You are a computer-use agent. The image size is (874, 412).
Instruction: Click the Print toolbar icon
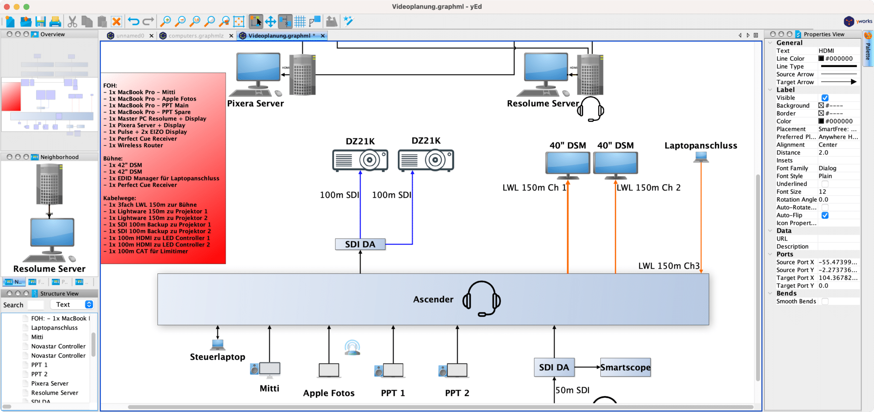pos(55,21)
